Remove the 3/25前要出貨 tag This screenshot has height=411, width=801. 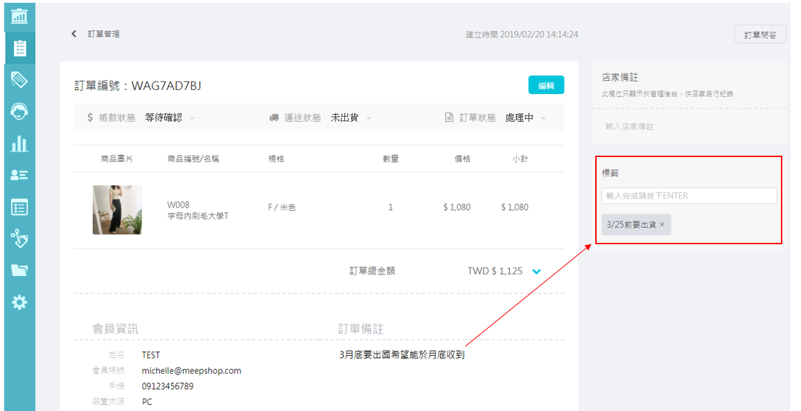(x=662, y=225)
